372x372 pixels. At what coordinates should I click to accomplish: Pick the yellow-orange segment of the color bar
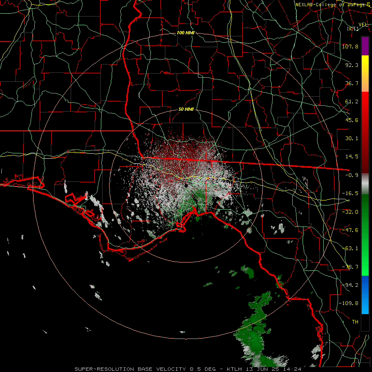pyautogui.click(x=365, y=74)
